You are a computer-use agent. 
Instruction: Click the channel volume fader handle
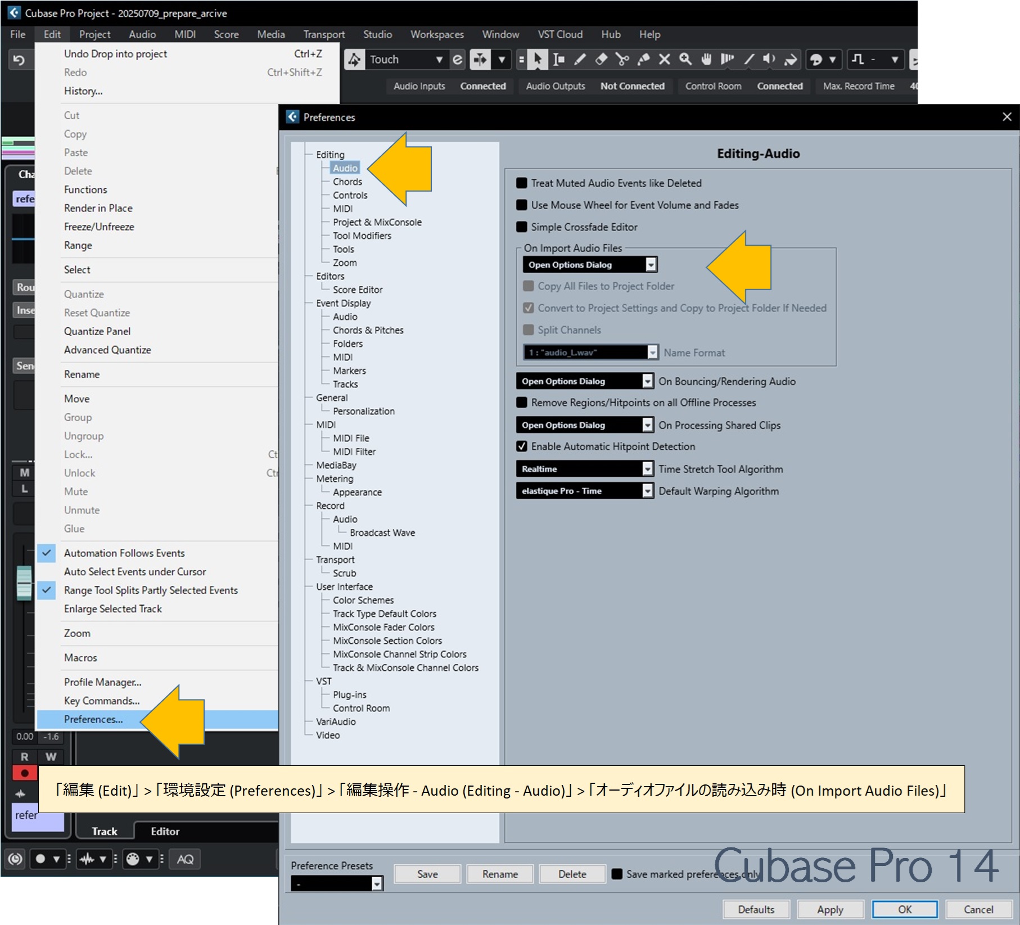point(24,583)
